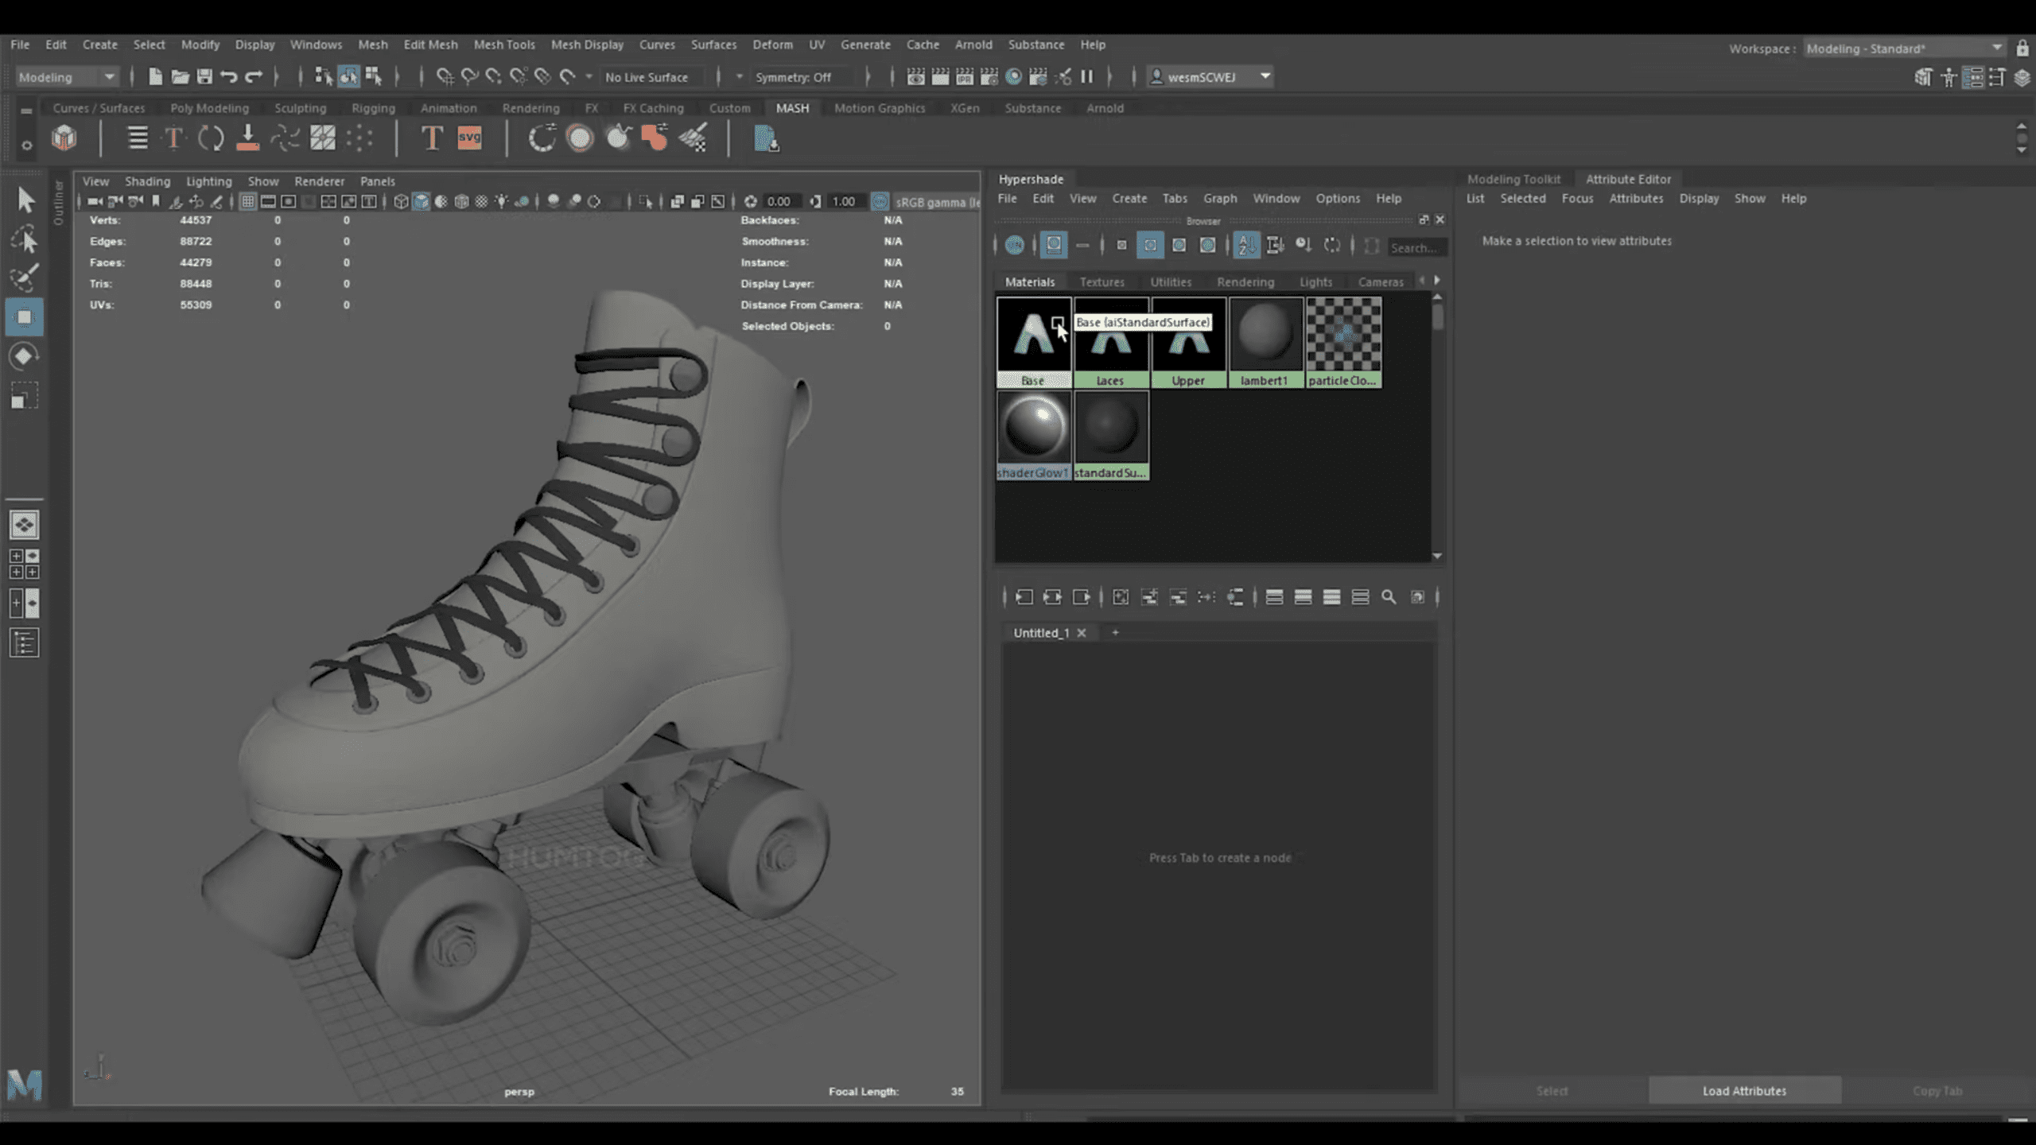Toggle sRGB gamma color management in viewport
The image size is (2036, 1145).
880,202
